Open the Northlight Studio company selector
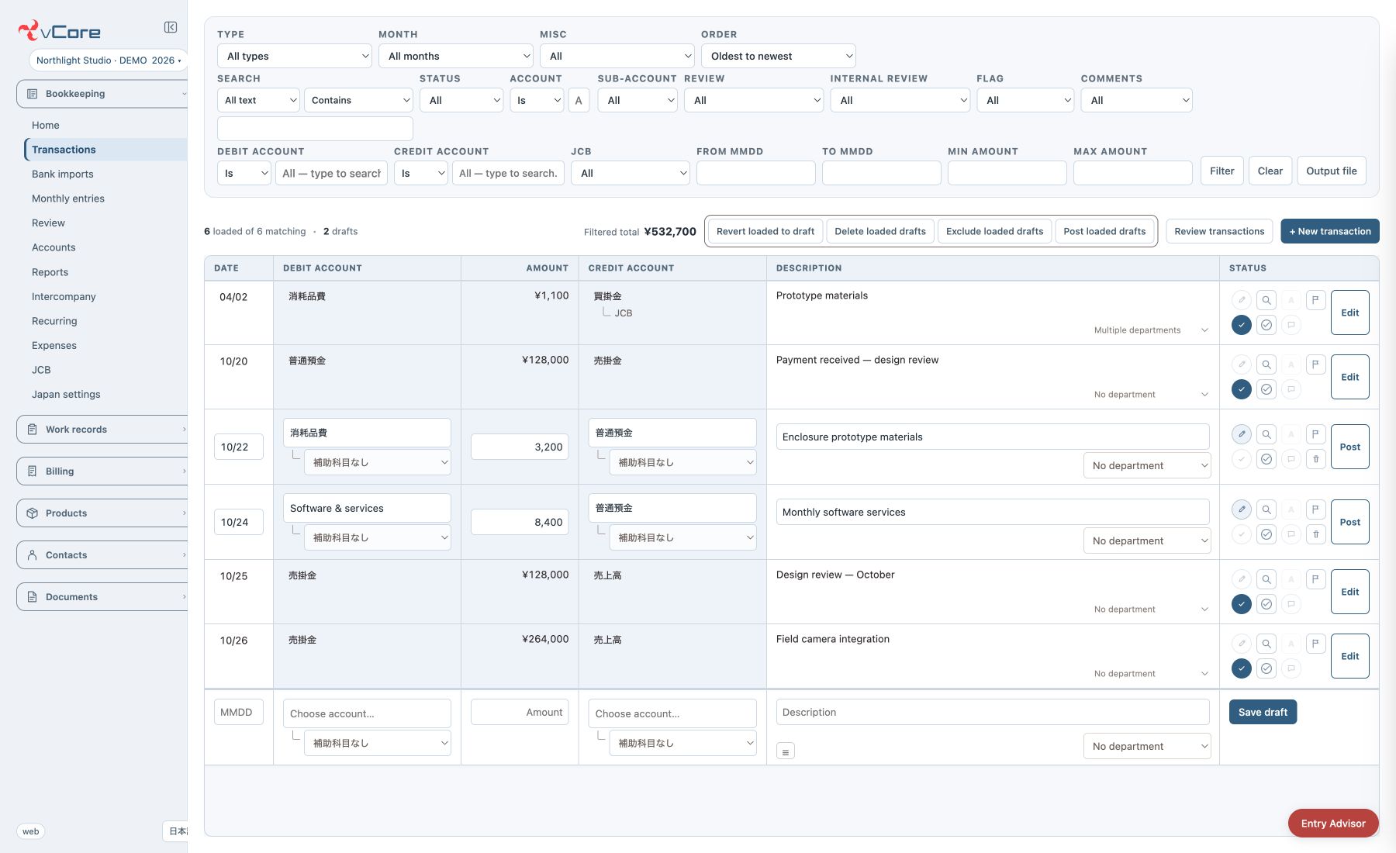Screen dimensions: 1396x853 108,60
